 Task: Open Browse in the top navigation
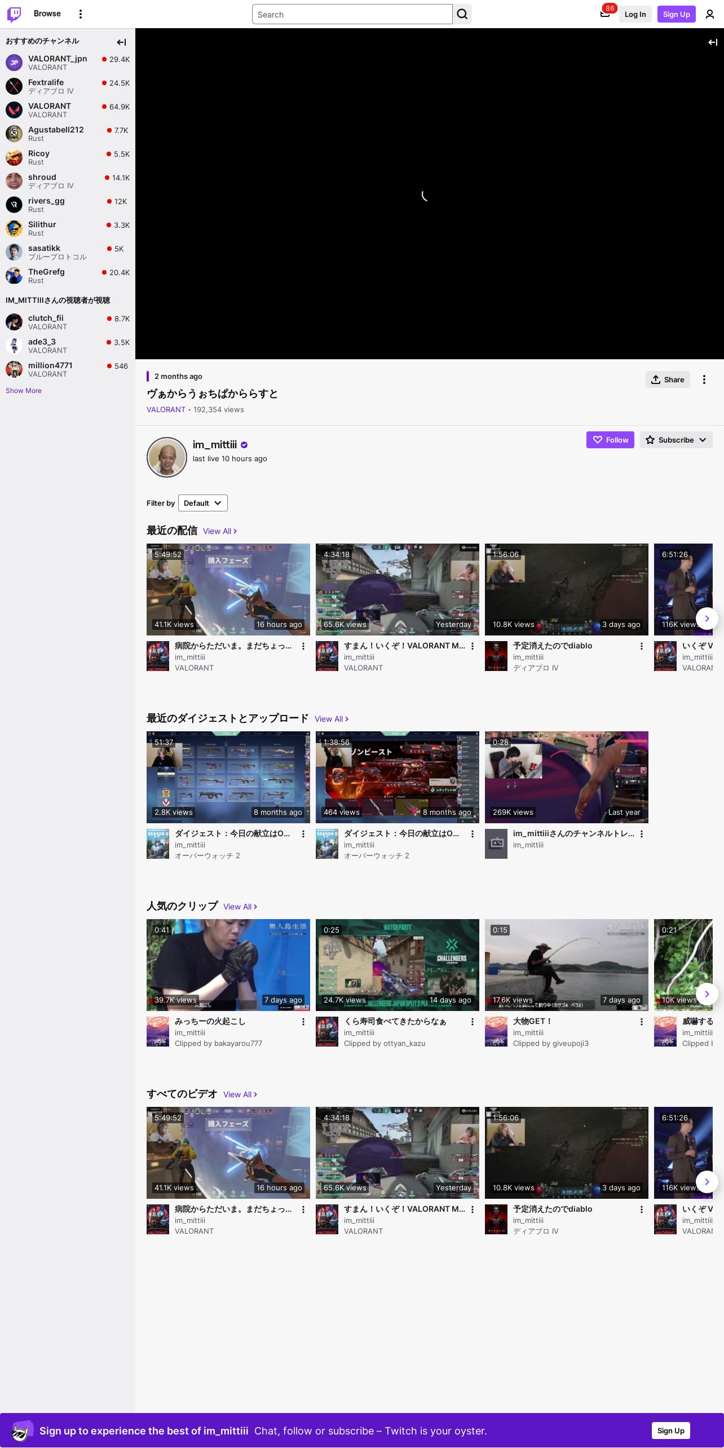point(47,14)
